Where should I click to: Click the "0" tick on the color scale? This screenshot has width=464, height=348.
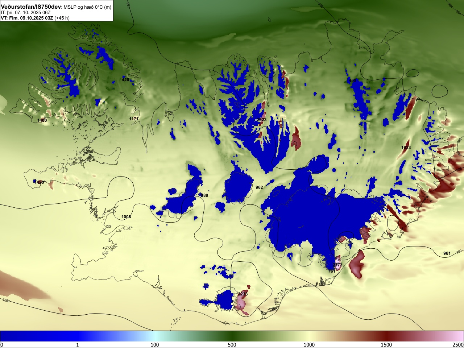2,345
